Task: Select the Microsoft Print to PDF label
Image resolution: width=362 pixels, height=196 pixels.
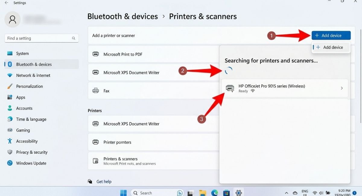Action: pos(123,54)
